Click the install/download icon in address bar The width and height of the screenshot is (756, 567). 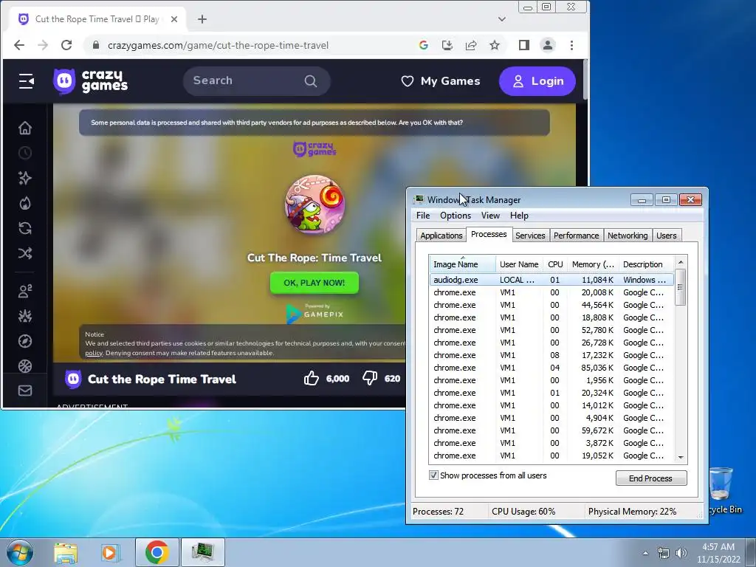pyautogui.click(x=447, y=45)
